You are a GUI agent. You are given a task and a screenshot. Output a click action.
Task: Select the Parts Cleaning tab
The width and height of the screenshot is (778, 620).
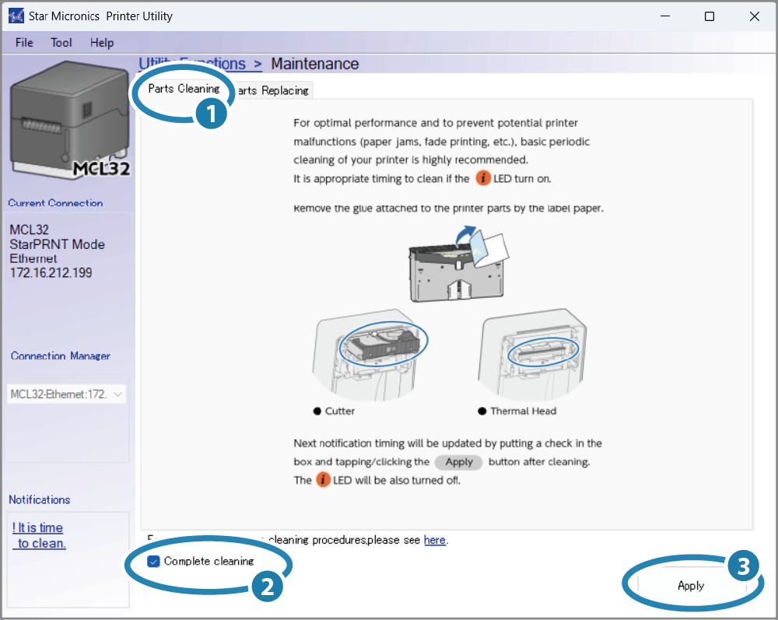tap(184, 89)
